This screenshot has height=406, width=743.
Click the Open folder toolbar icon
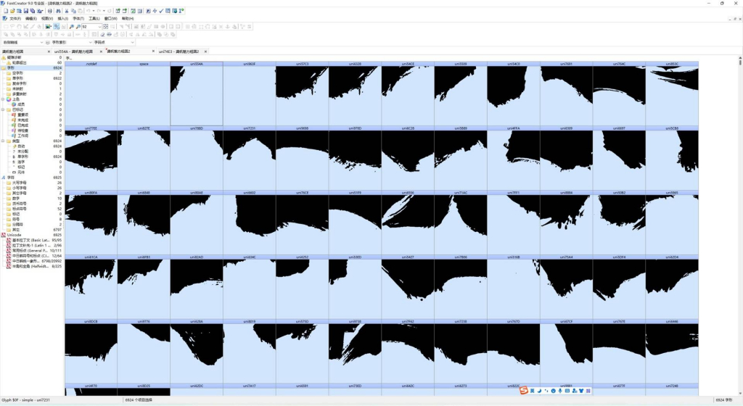(x=12, y=11)
